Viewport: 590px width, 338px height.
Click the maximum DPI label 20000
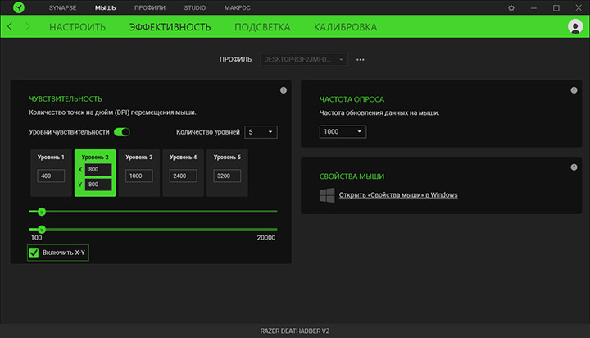pos(266,238)
